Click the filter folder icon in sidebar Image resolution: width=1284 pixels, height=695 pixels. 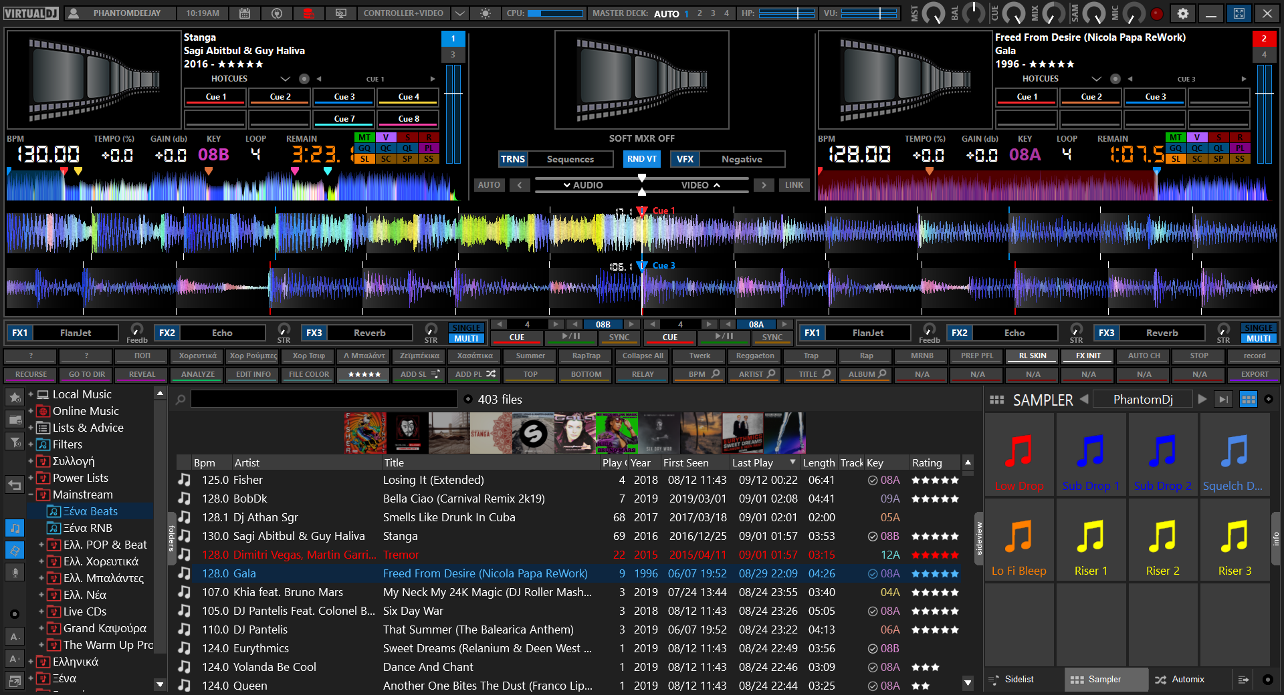(15, 442)
